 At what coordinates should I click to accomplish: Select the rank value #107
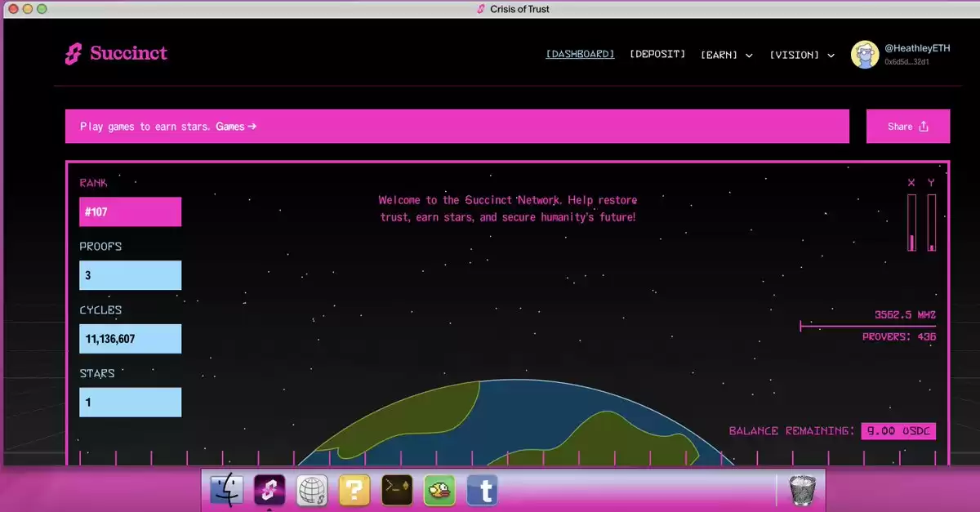(x=131, y=211)
